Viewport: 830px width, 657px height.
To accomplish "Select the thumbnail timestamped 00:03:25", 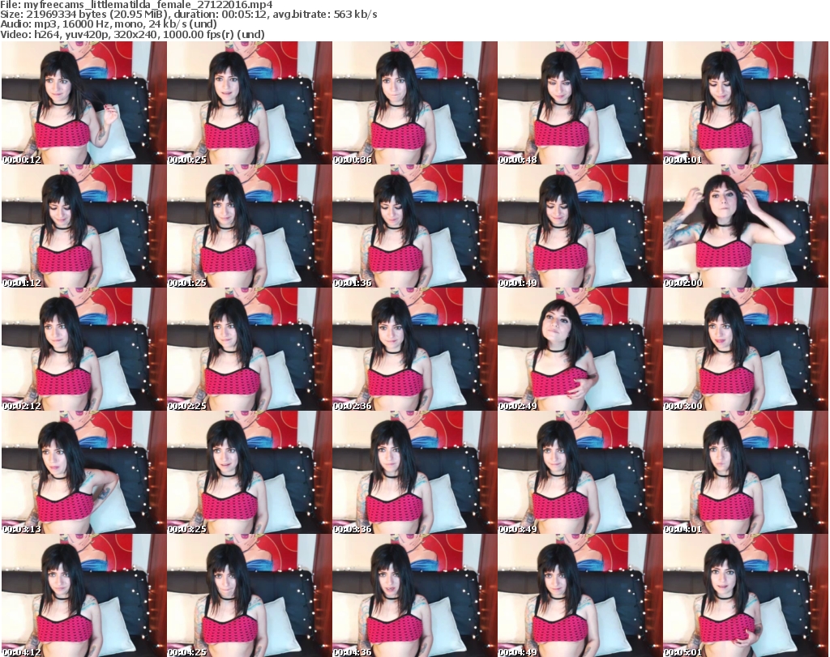I will click(x=250, y=472).
